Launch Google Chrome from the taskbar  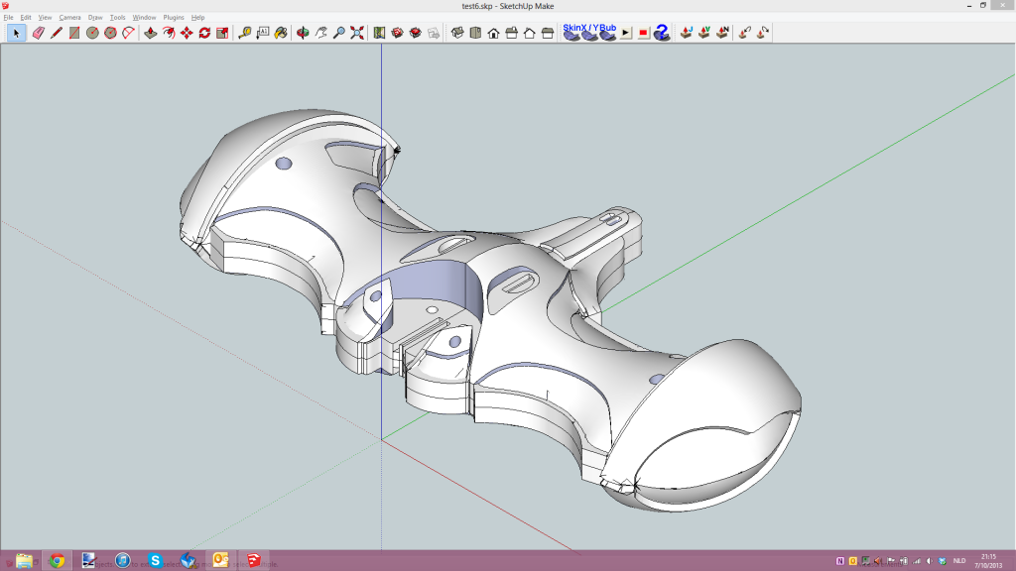(x=57, y=560)
